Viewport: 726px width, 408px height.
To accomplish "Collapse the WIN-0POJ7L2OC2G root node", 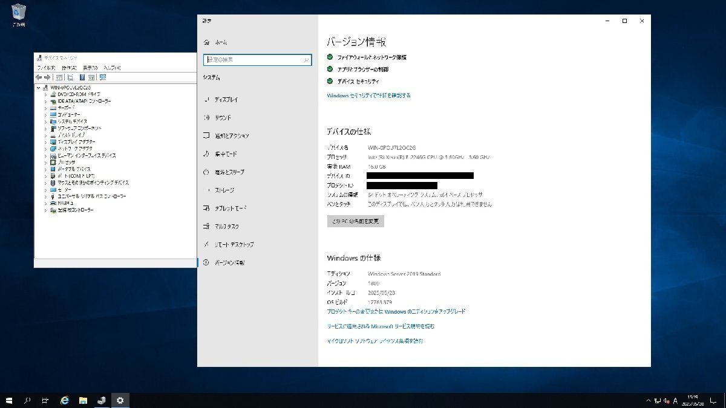I will [38, 88].
